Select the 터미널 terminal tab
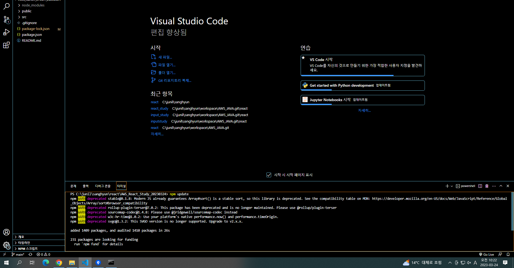The height and width of the screenshot is (268, 514). click(121, 186)
